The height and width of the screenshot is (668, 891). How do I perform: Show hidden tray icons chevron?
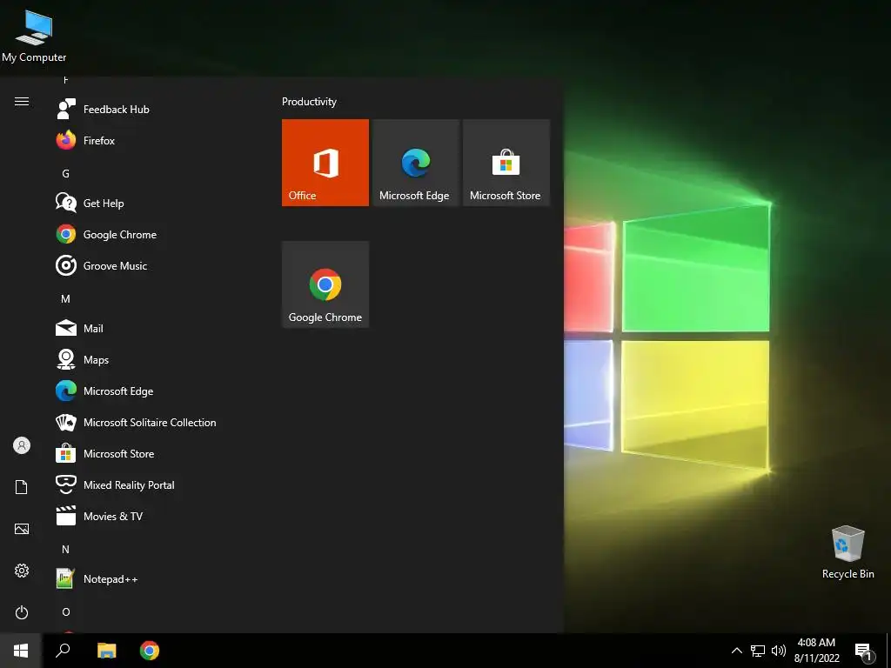736,651
